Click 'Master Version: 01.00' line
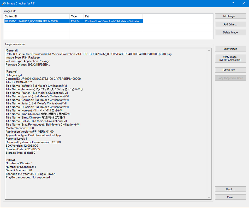 coord(20,128)
